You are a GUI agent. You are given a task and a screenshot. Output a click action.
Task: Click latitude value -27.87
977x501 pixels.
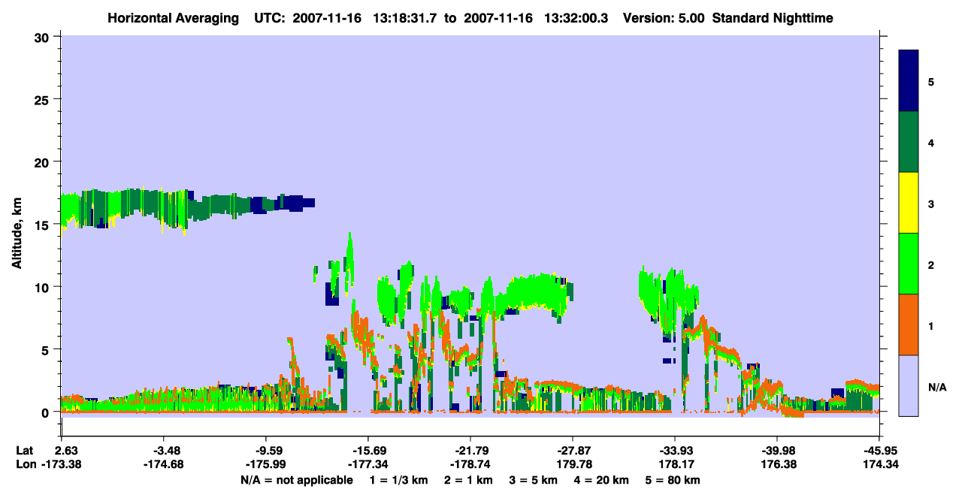(572, 450)
